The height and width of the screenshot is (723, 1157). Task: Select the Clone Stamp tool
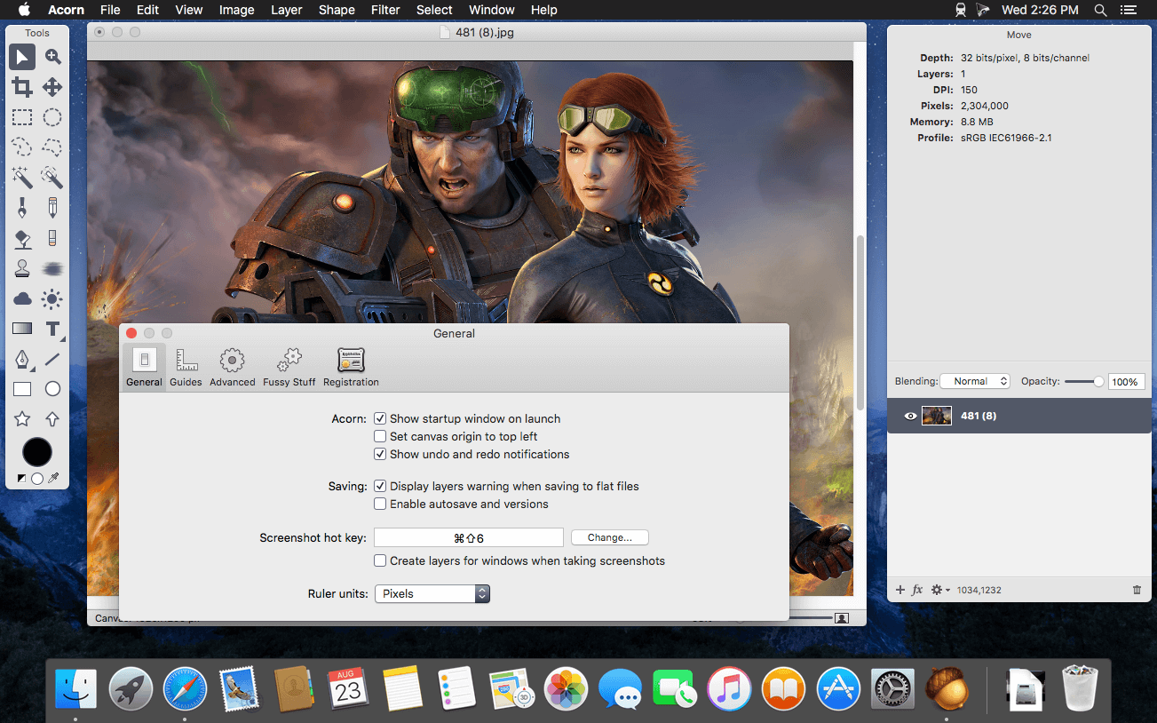click(22, 268)
